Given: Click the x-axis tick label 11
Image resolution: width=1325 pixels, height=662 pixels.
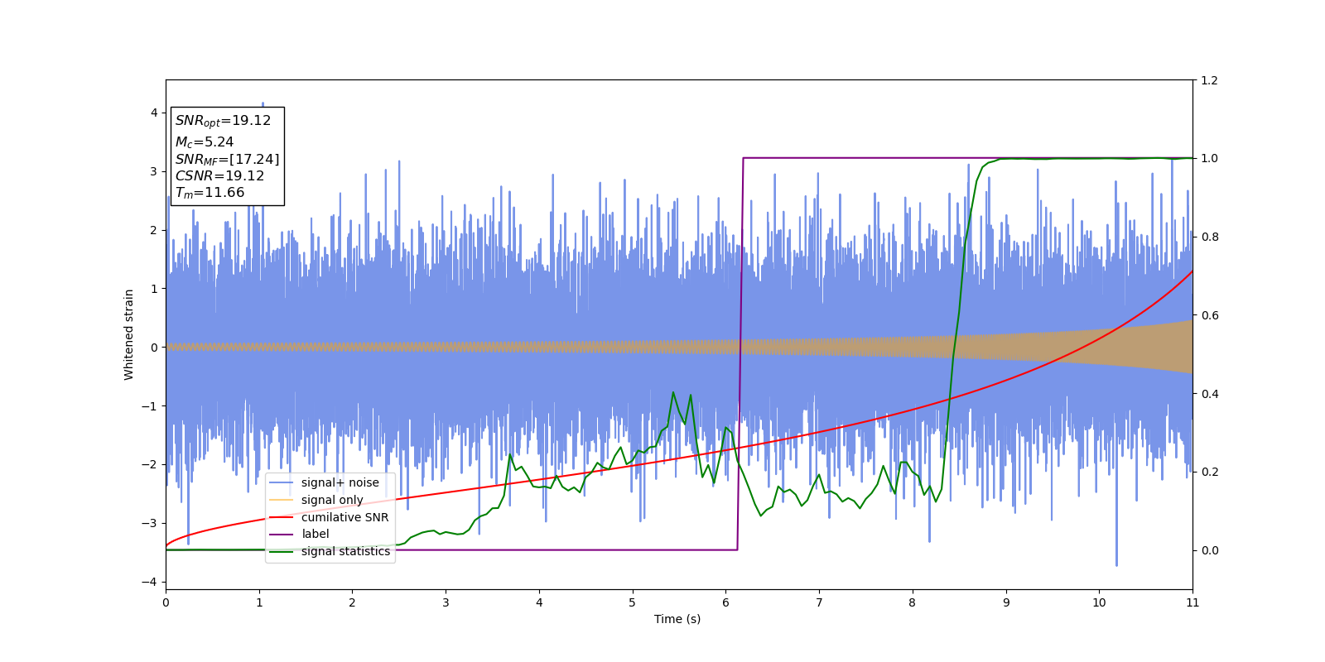Looking at the screenshot, I should pos(1192,602).
